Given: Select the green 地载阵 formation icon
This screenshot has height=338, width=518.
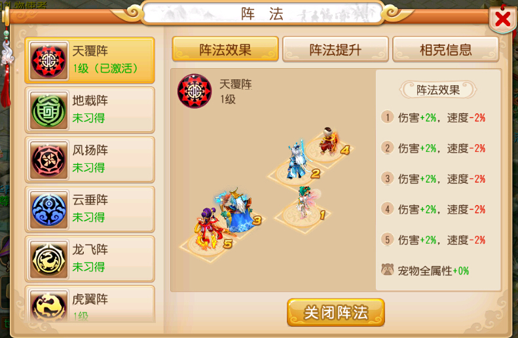Looking at the screenshot, I should 48,110.
